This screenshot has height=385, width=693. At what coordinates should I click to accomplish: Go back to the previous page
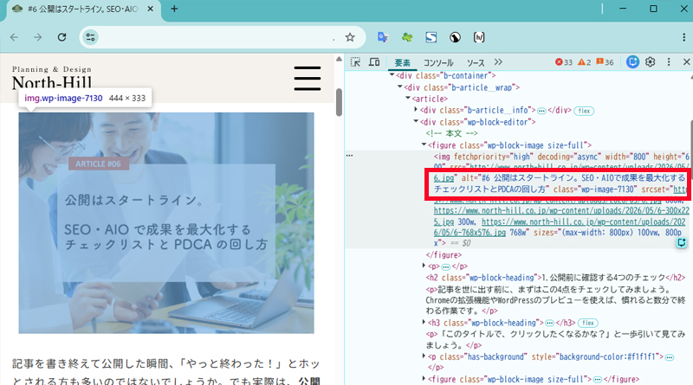(14, 37)
